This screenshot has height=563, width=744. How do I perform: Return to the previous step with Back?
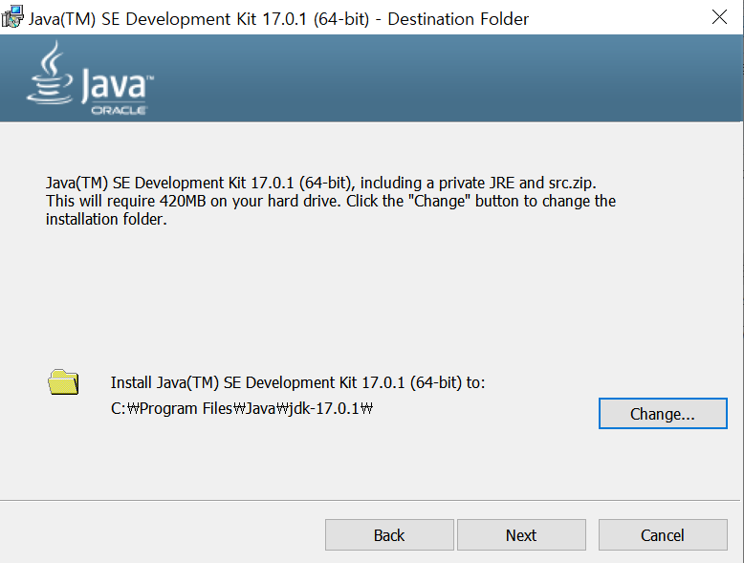tap(389, 535)
